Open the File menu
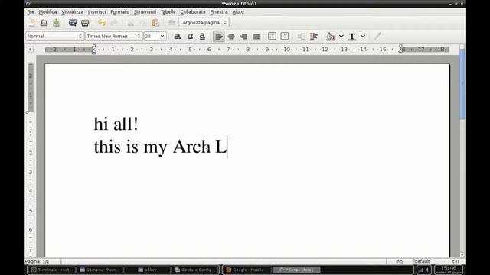 [x=31, y=12]
